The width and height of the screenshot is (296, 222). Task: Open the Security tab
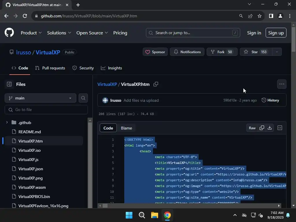point(83,68)
